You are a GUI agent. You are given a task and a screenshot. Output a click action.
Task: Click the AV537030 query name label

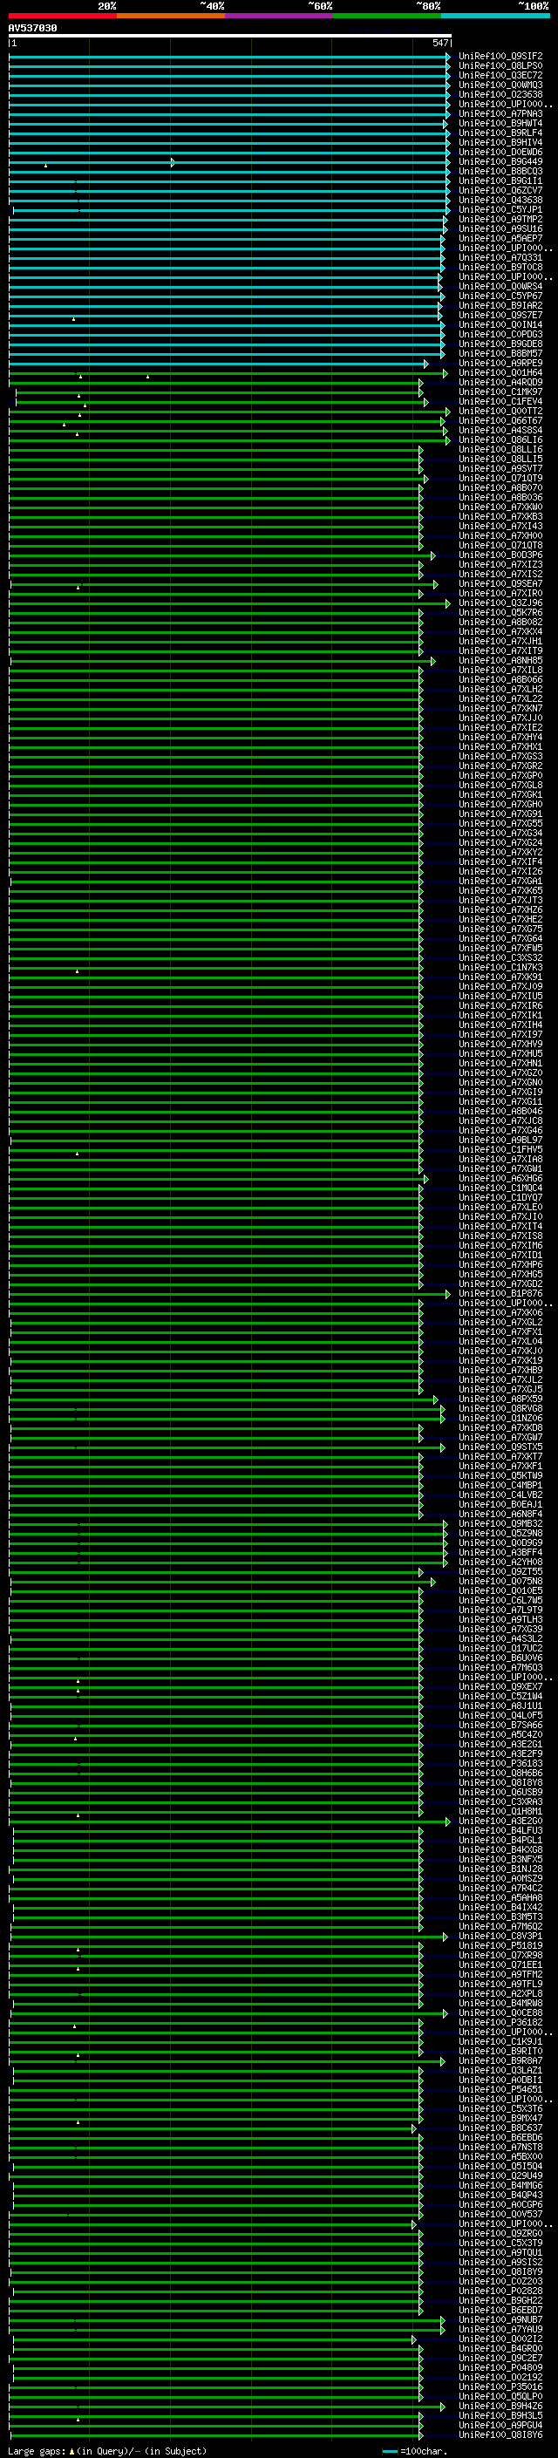point(32,28)
